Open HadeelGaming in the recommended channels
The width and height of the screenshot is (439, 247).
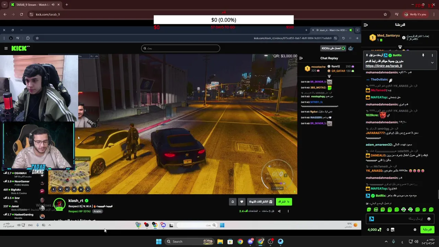click(23, 216)
